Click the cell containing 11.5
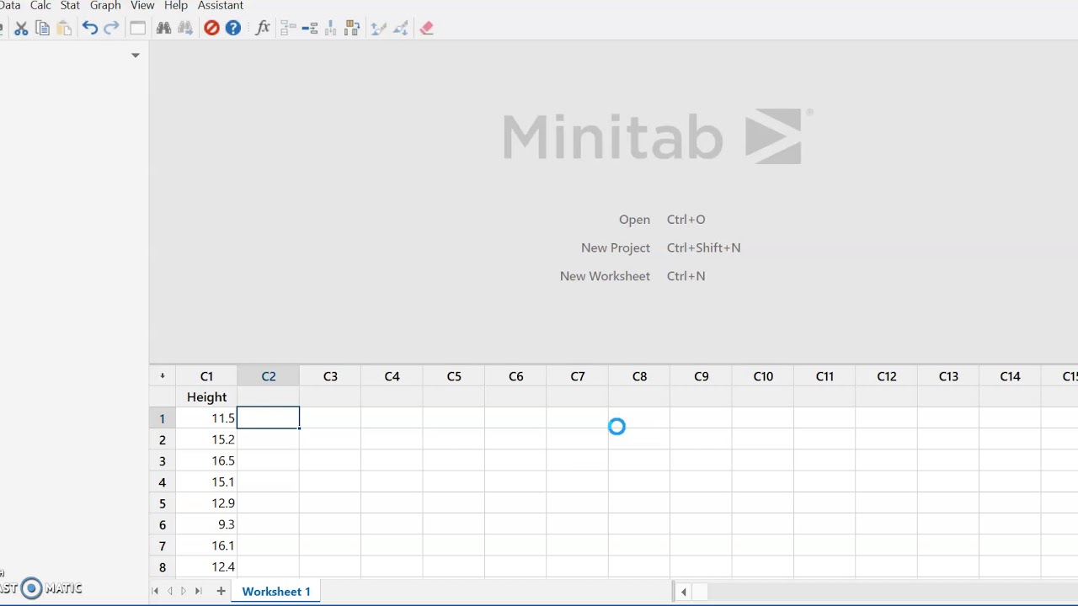The width and height of the screenshot is (1078, 606). [x=206, y=418]
